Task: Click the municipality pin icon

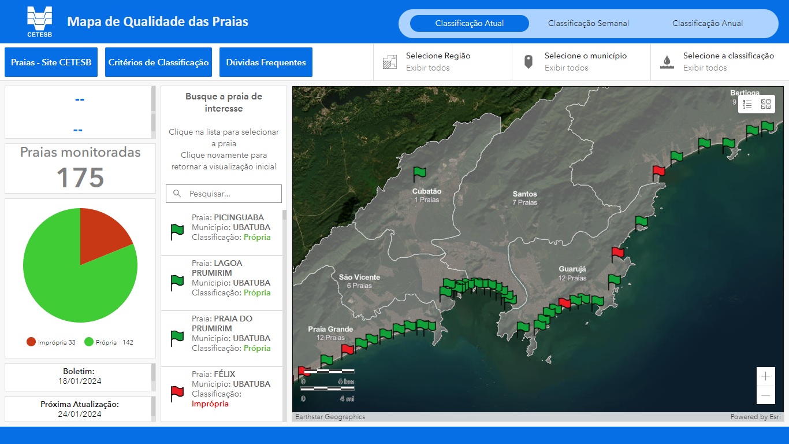Action: [x=529, y=61]
